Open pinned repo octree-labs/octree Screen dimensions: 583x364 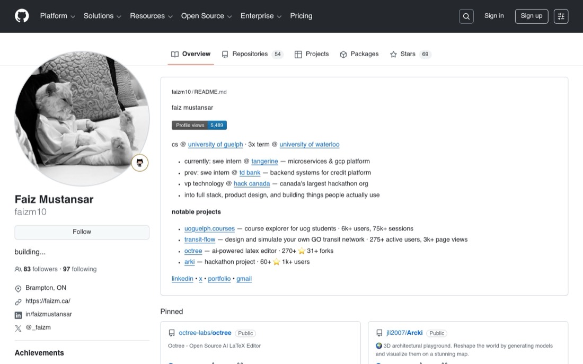[x=205, y=333]
